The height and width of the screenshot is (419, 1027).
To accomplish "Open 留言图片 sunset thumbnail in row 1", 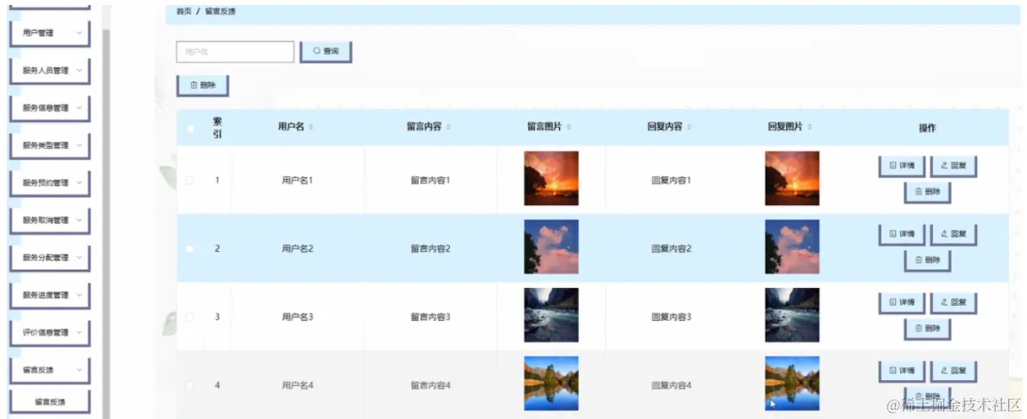I will point(551,178).
